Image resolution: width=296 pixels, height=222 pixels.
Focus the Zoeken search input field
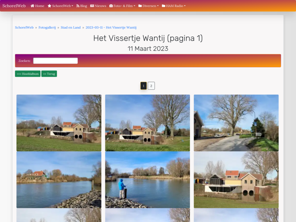[55, 61]
